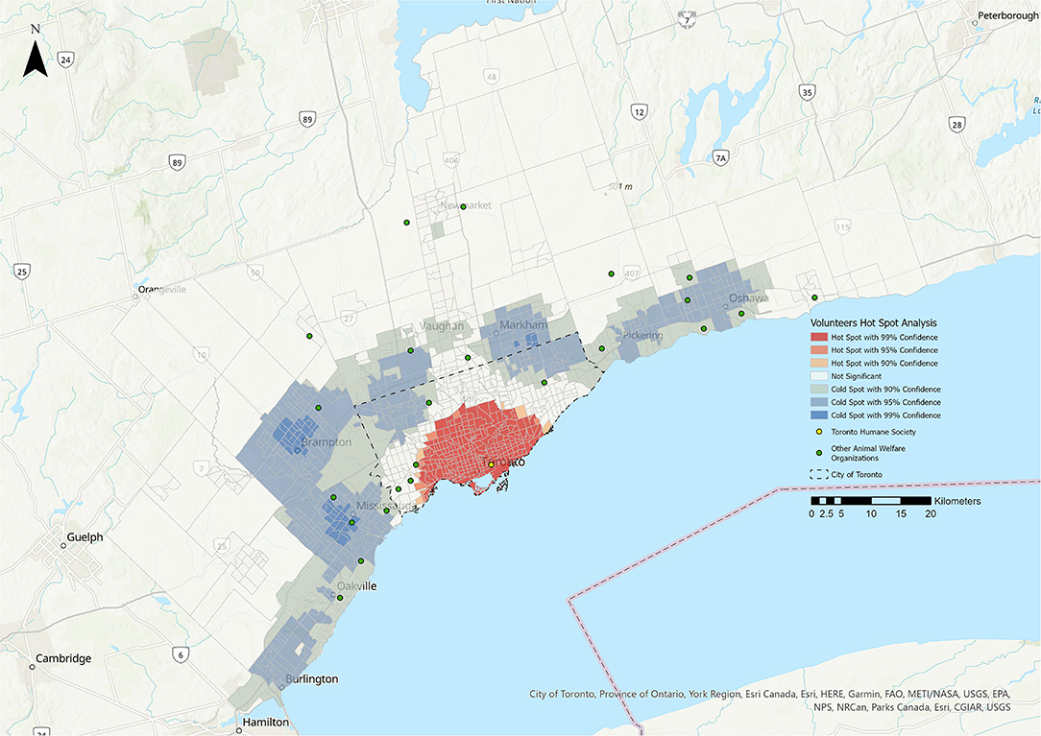Select the Highway 407 shield marker

tap(632, 273)
